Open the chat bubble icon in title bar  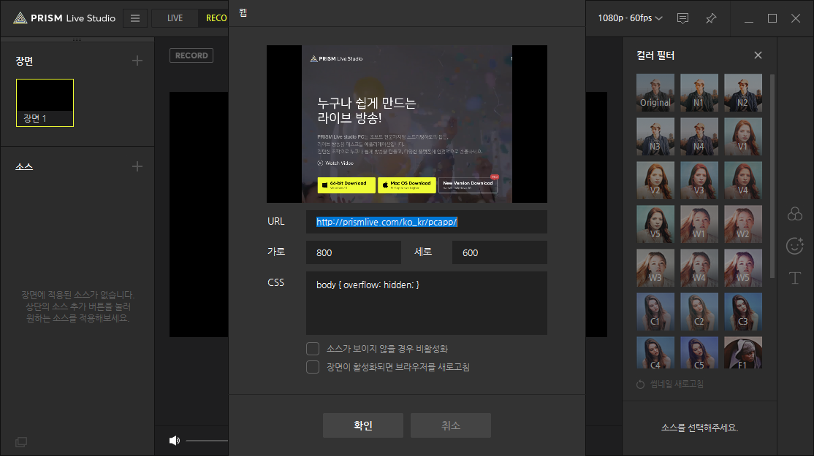point(682,18)
